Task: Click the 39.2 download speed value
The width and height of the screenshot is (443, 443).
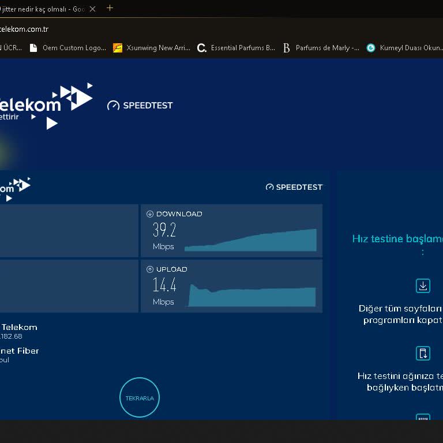Action: coord(164,230)
